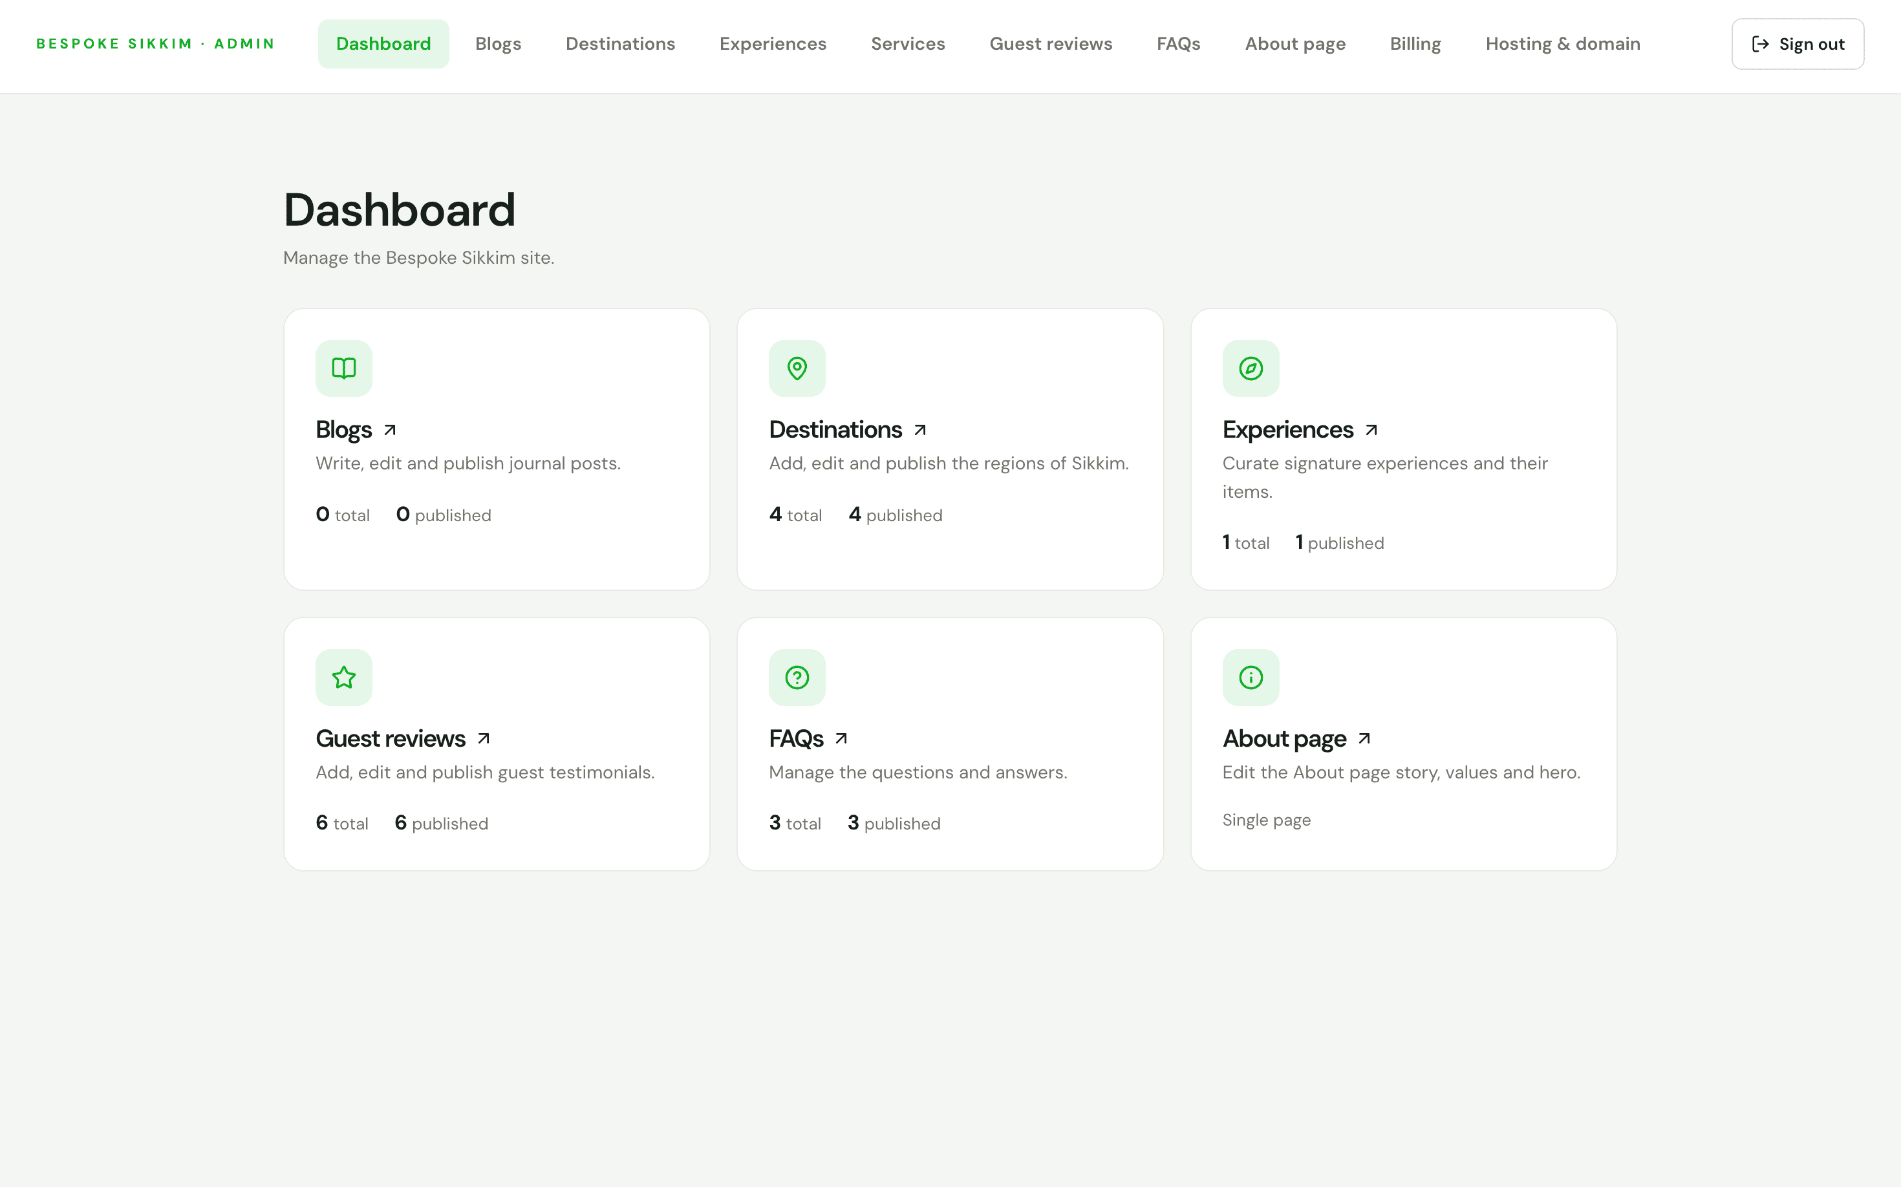Click "Add, edit and publish the regions of Sikkim."
The width and height of the screenshot is (1901, 1187).
[949, 463]
